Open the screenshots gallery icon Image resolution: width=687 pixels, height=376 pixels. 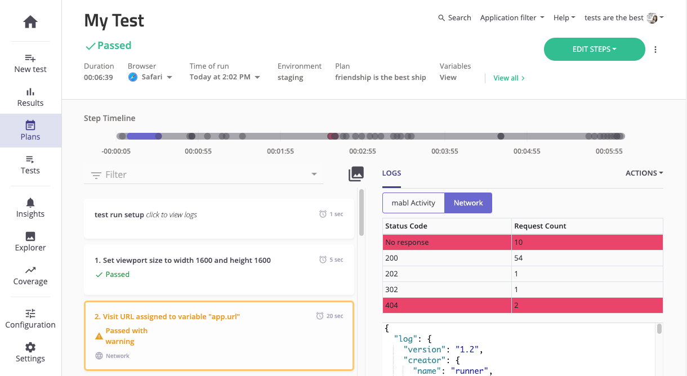click(356, 174)
